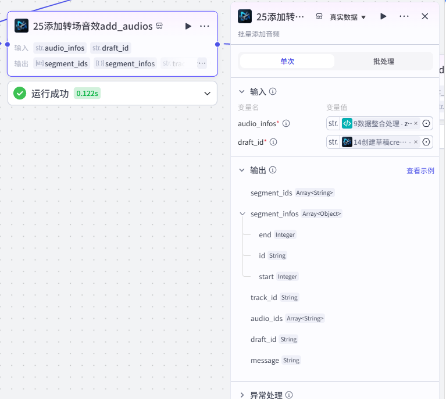Open the 查看示例 link
The width and height of the screenshot is (446, 399).
coord(420,171)
